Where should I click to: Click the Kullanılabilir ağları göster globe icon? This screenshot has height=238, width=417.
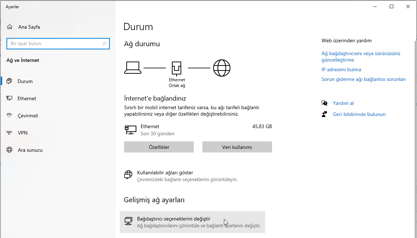coord(128,175)
